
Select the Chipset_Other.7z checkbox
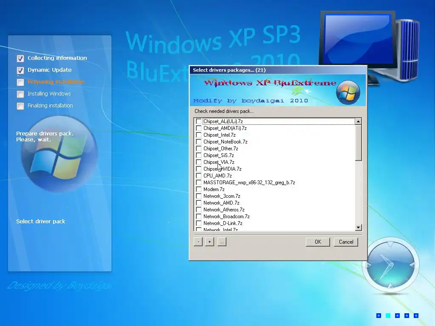[199, 149]
